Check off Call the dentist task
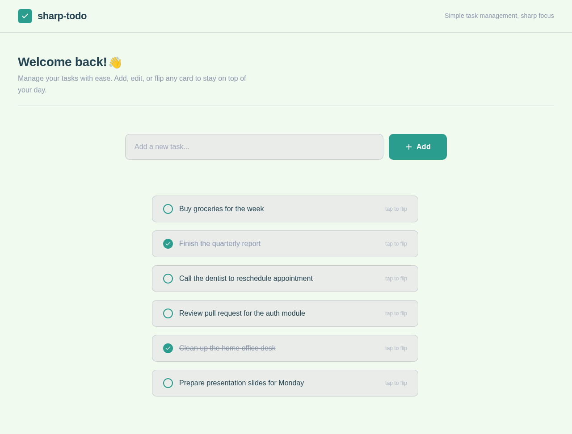572x434 pixels. [x=168, y=279]
